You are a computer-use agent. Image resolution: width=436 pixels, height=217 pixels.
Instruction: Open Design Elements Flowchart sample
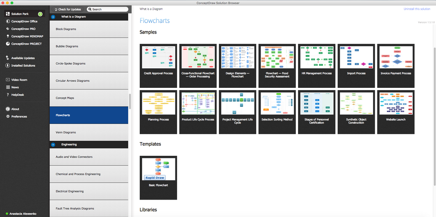(x=238, y=66)
